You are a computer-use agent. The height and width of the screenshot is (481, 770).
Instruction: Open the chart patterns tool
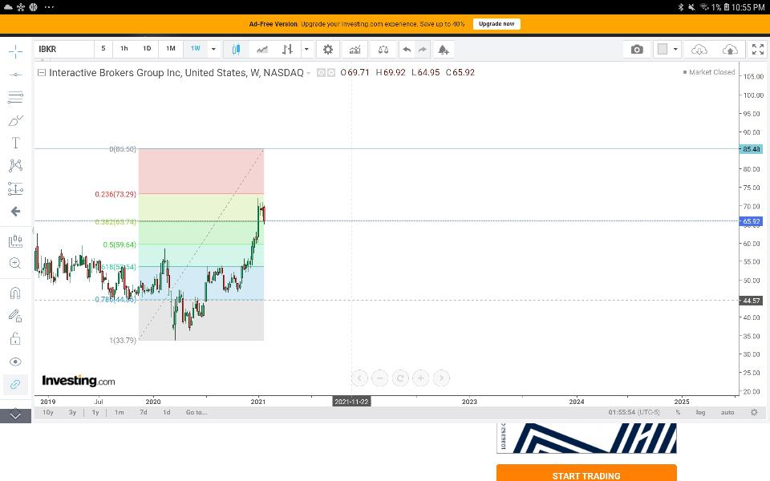16,165
